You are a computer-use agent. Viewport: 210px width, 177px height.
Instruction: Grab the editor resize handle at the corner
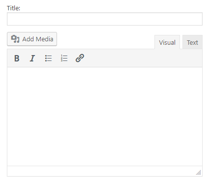pyautogui.click(x=199, y=173)
